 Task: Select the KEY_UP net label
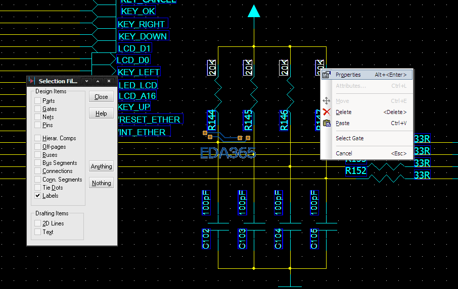pyautogui.click(x=134, y=106)
